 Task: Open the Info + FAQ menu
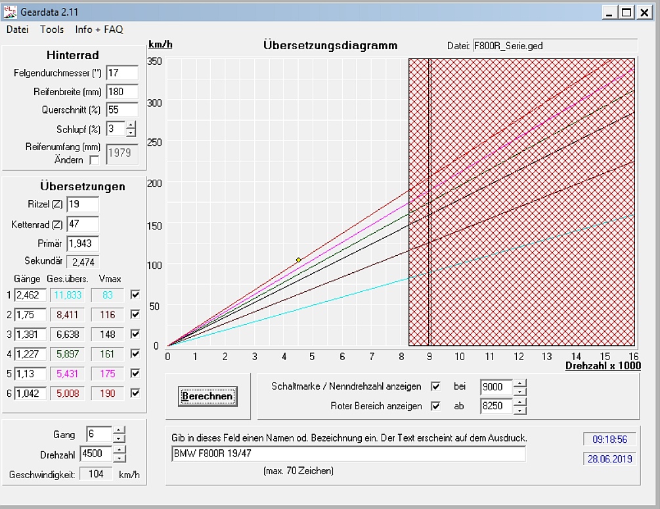(99, 30)
